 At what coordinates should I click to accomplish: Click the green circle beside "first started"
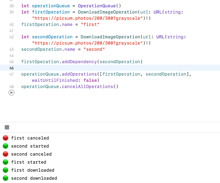(6, 162)
